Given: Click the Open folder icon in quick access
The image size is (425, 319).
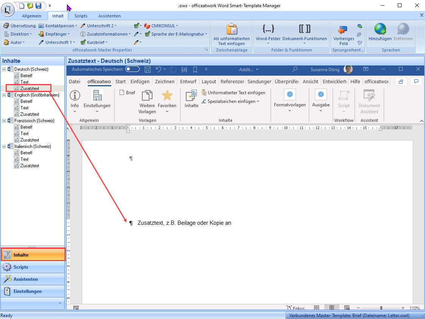Looking at the screenshot, I should pyautogui.click(x=30, y=6).
